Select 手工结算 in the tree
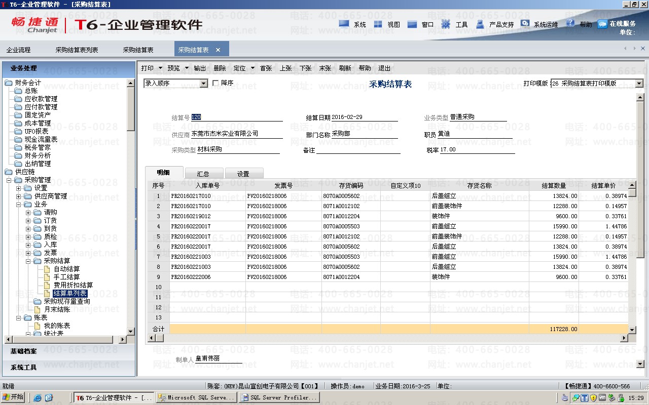The height and width of the screenshot is (405, 649). (x=66, y=277)
